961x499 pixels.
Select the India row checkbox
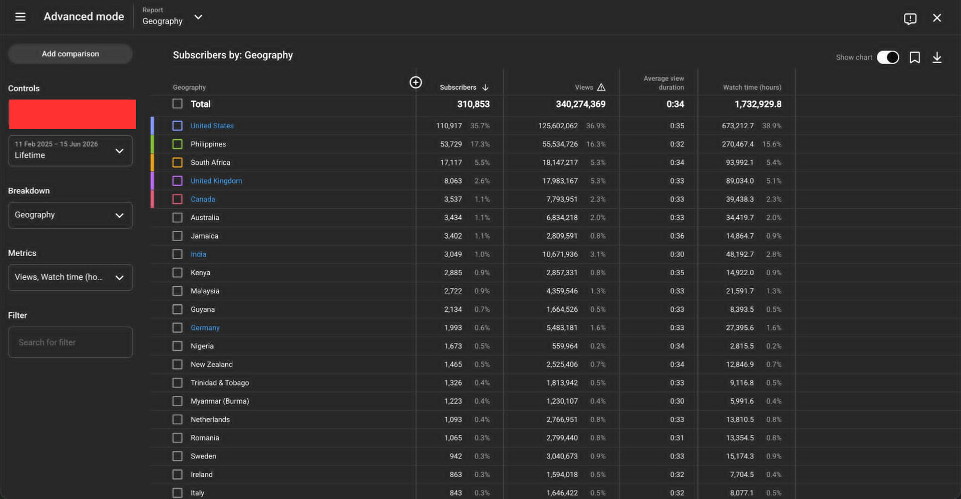coord(177,254)
